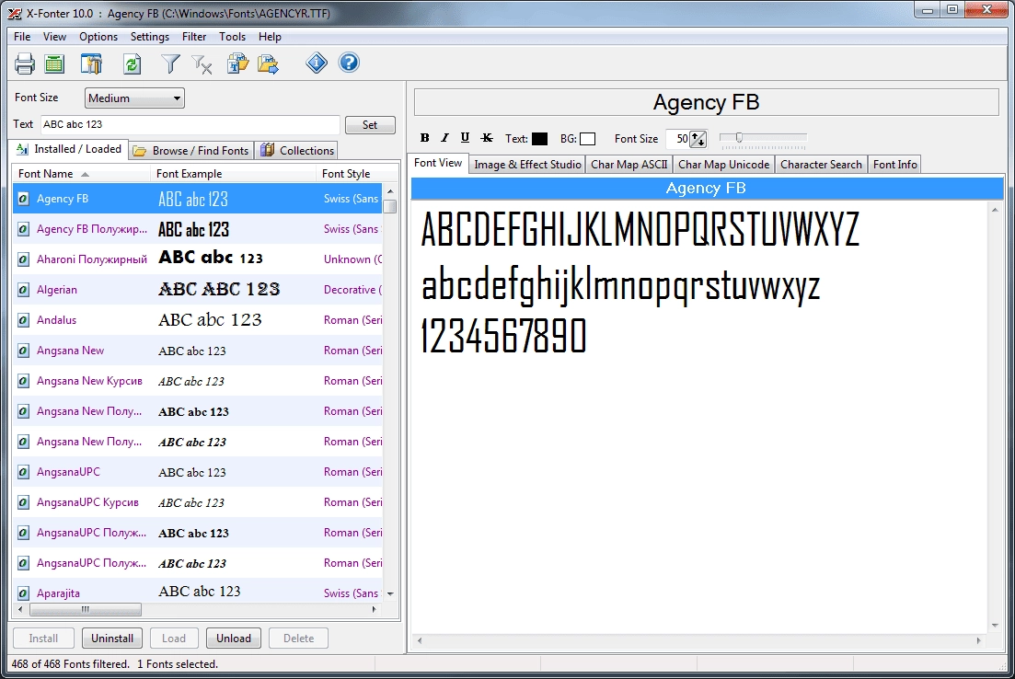1015x679 pixels.
Task: Open the Options menu
Action: pyautogui.click(x=98, y=37)
